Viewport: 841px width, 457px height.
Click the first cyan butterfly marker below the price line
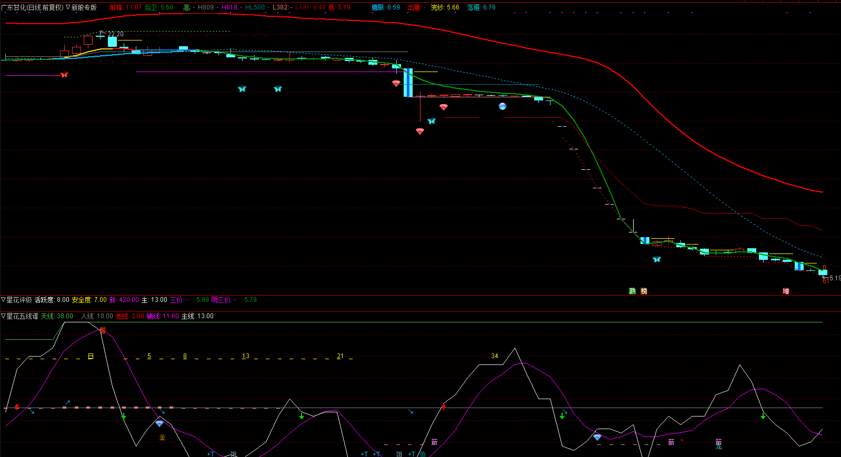click(242, 89)
